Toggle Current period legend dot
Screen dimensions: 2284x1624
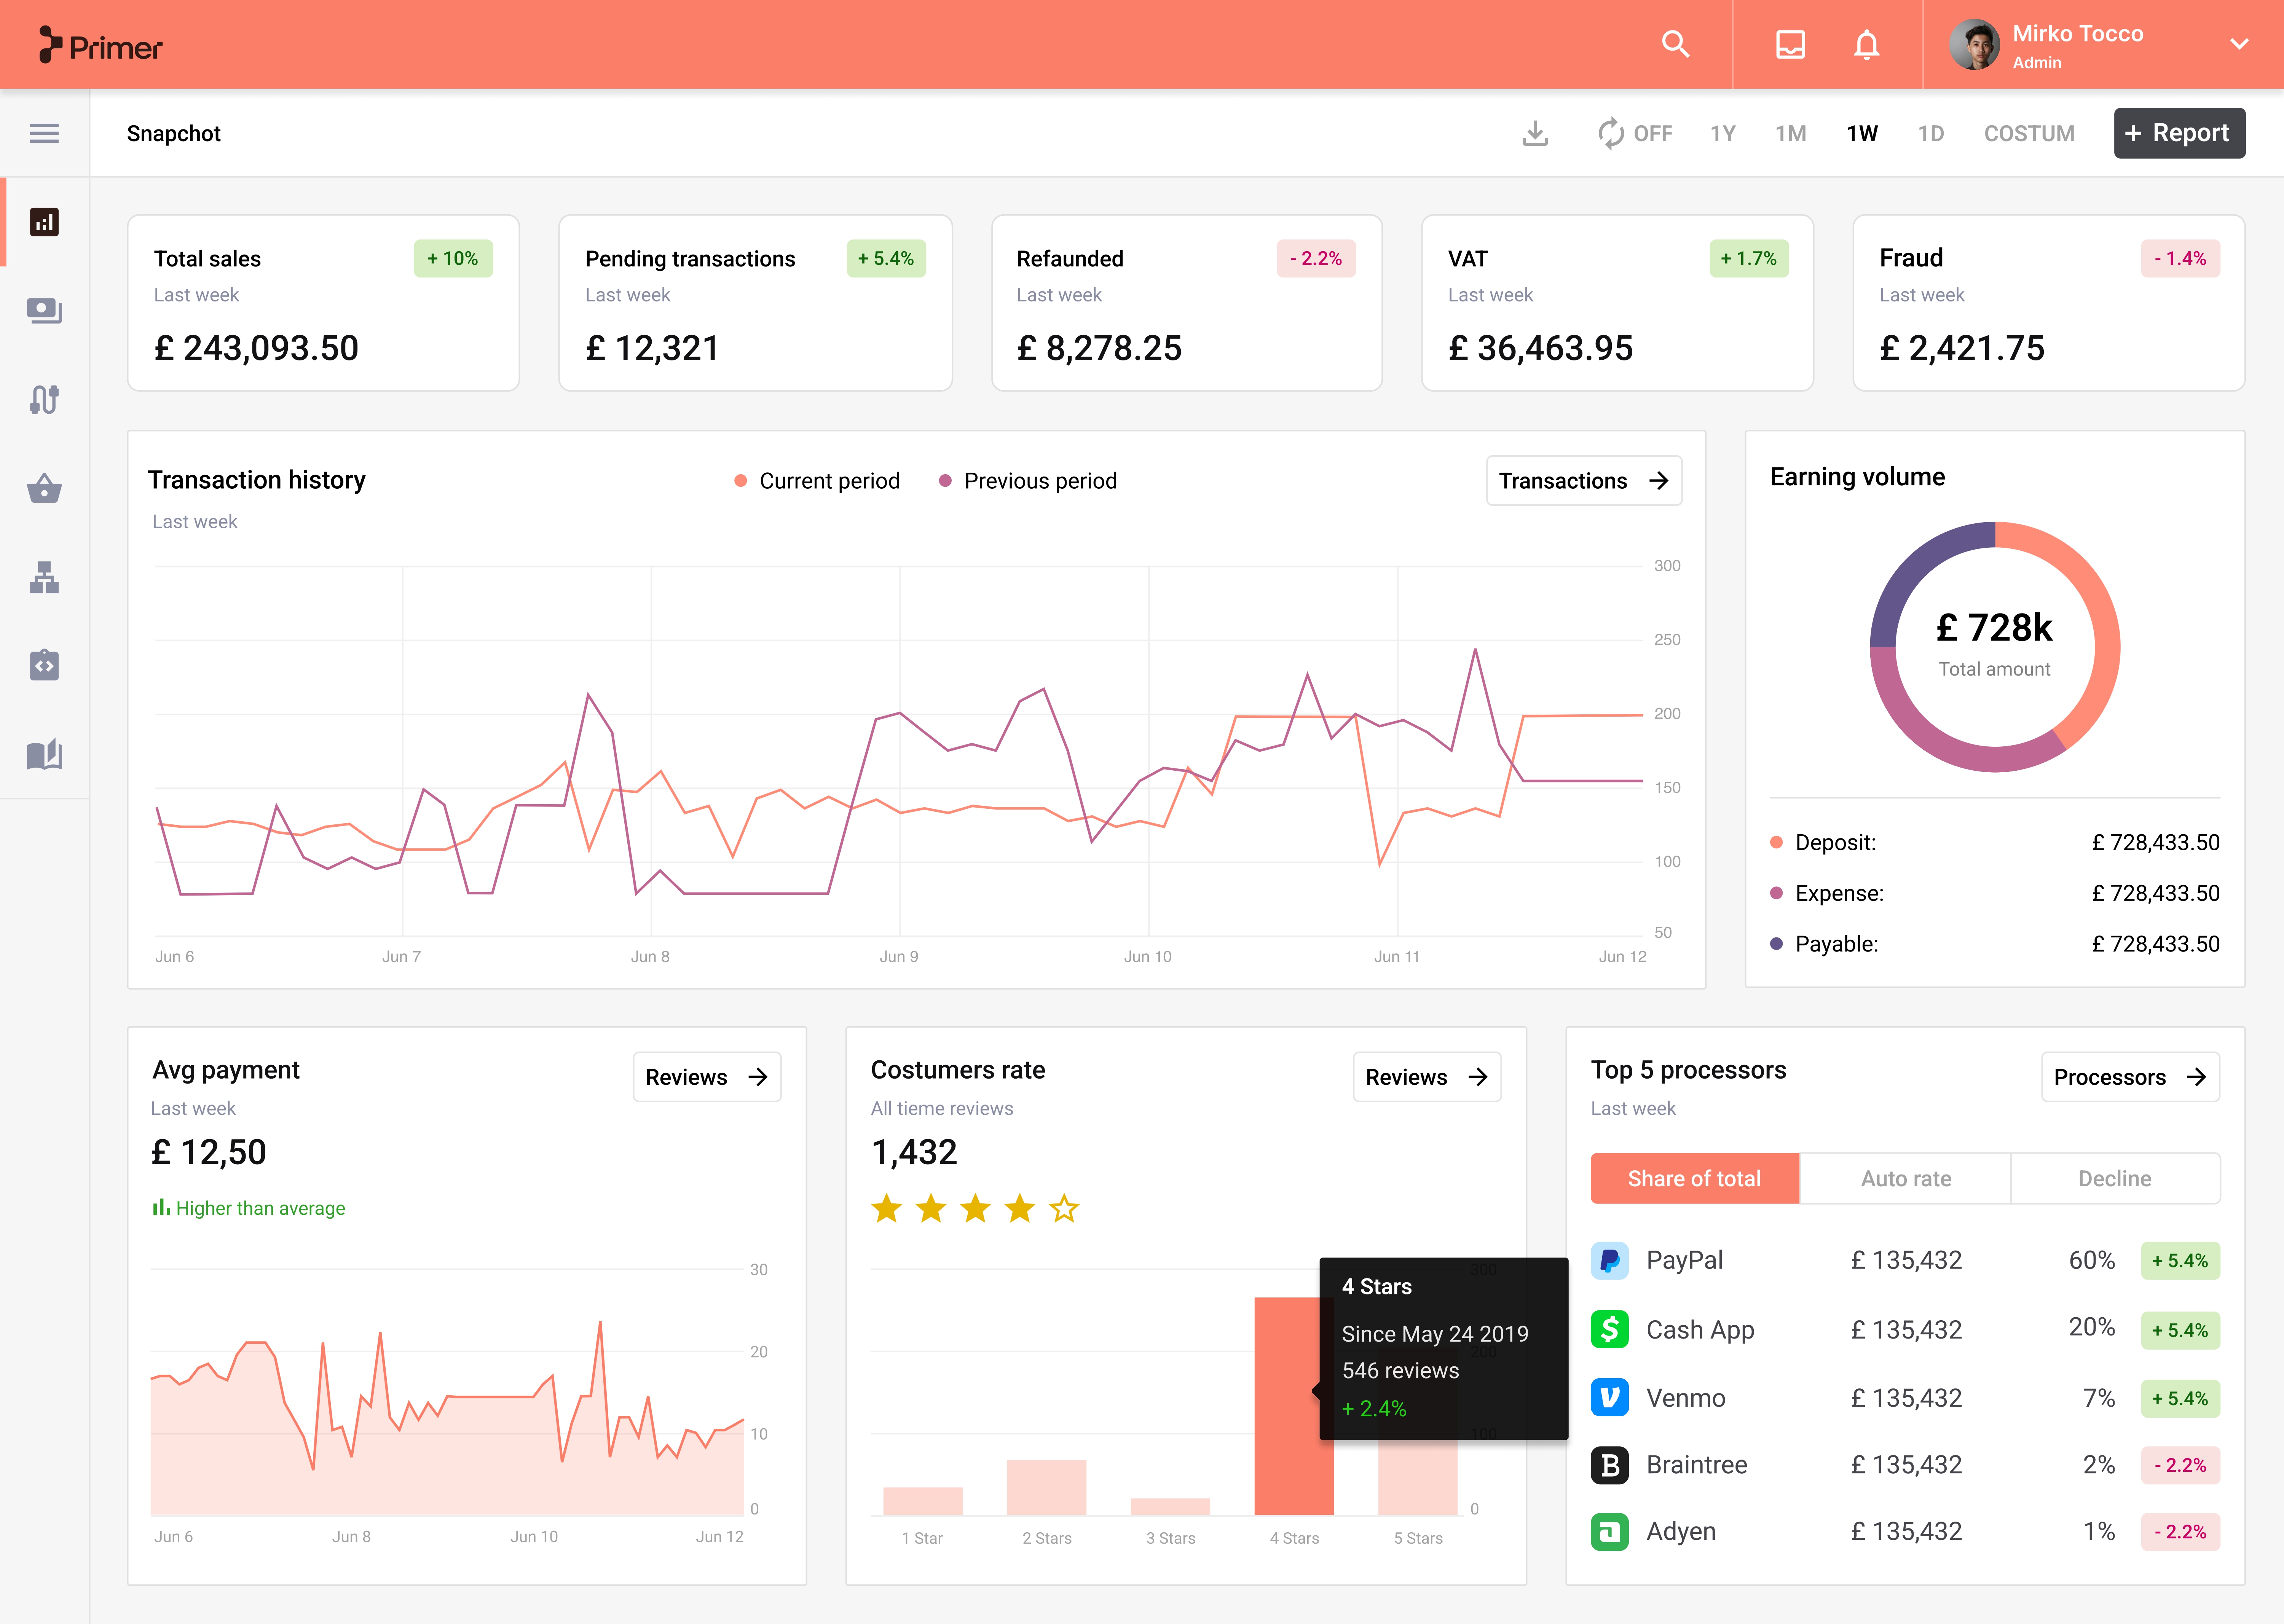741,481
